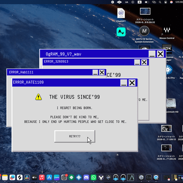Open Canva from the dock
The height and width of the screenshot is (183, 183).
point(57,178)
